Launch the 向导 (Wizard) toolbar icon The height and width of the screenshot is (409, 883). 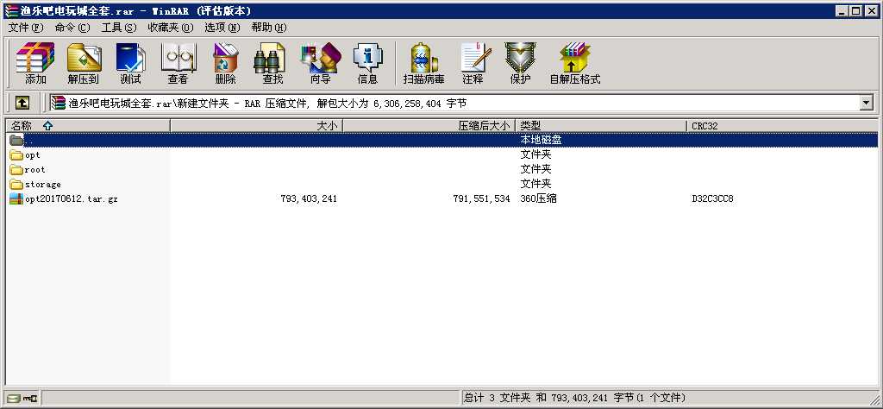(321, 62)
